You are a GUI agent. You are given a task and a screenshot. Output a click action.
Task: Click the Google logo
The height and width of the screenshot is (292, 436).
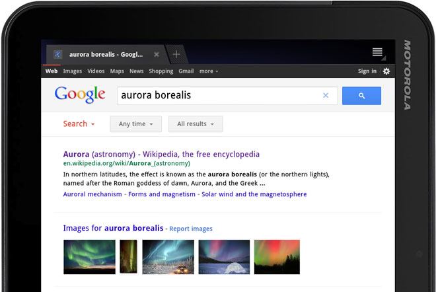tap(80, 94)
